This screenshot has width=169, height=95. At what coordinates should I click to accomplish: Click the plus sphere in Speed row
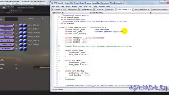(25, 37)
